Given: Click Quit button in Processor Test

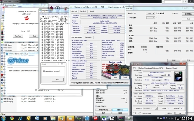Looking at the screenshot, I should pos(34,36).
